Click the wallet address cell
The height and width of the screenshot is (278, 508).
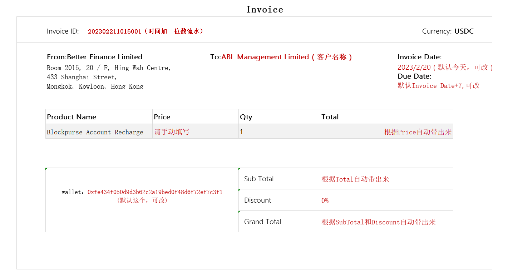point(142,200)
